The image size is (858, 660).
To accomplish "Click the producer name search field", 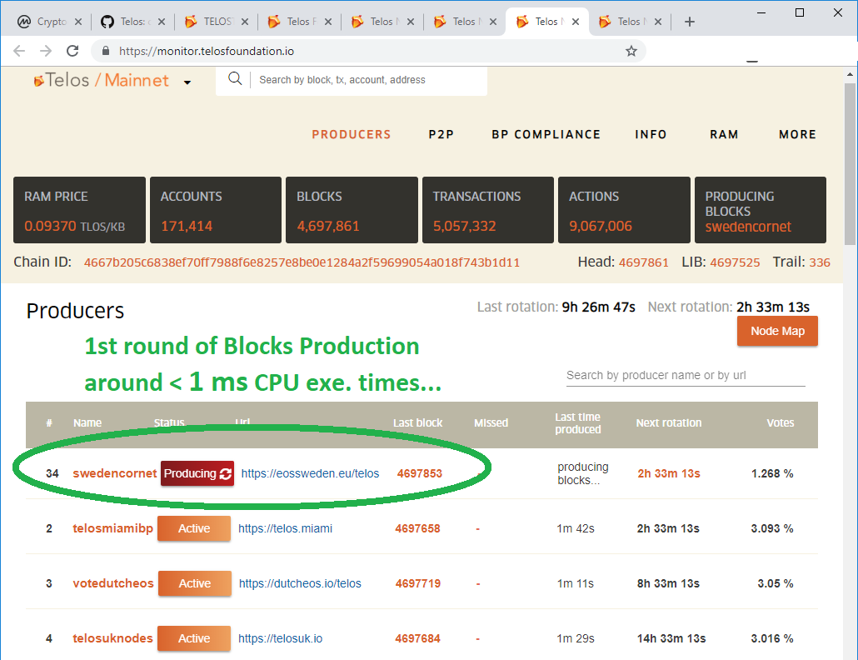I will tap(685, 376).
